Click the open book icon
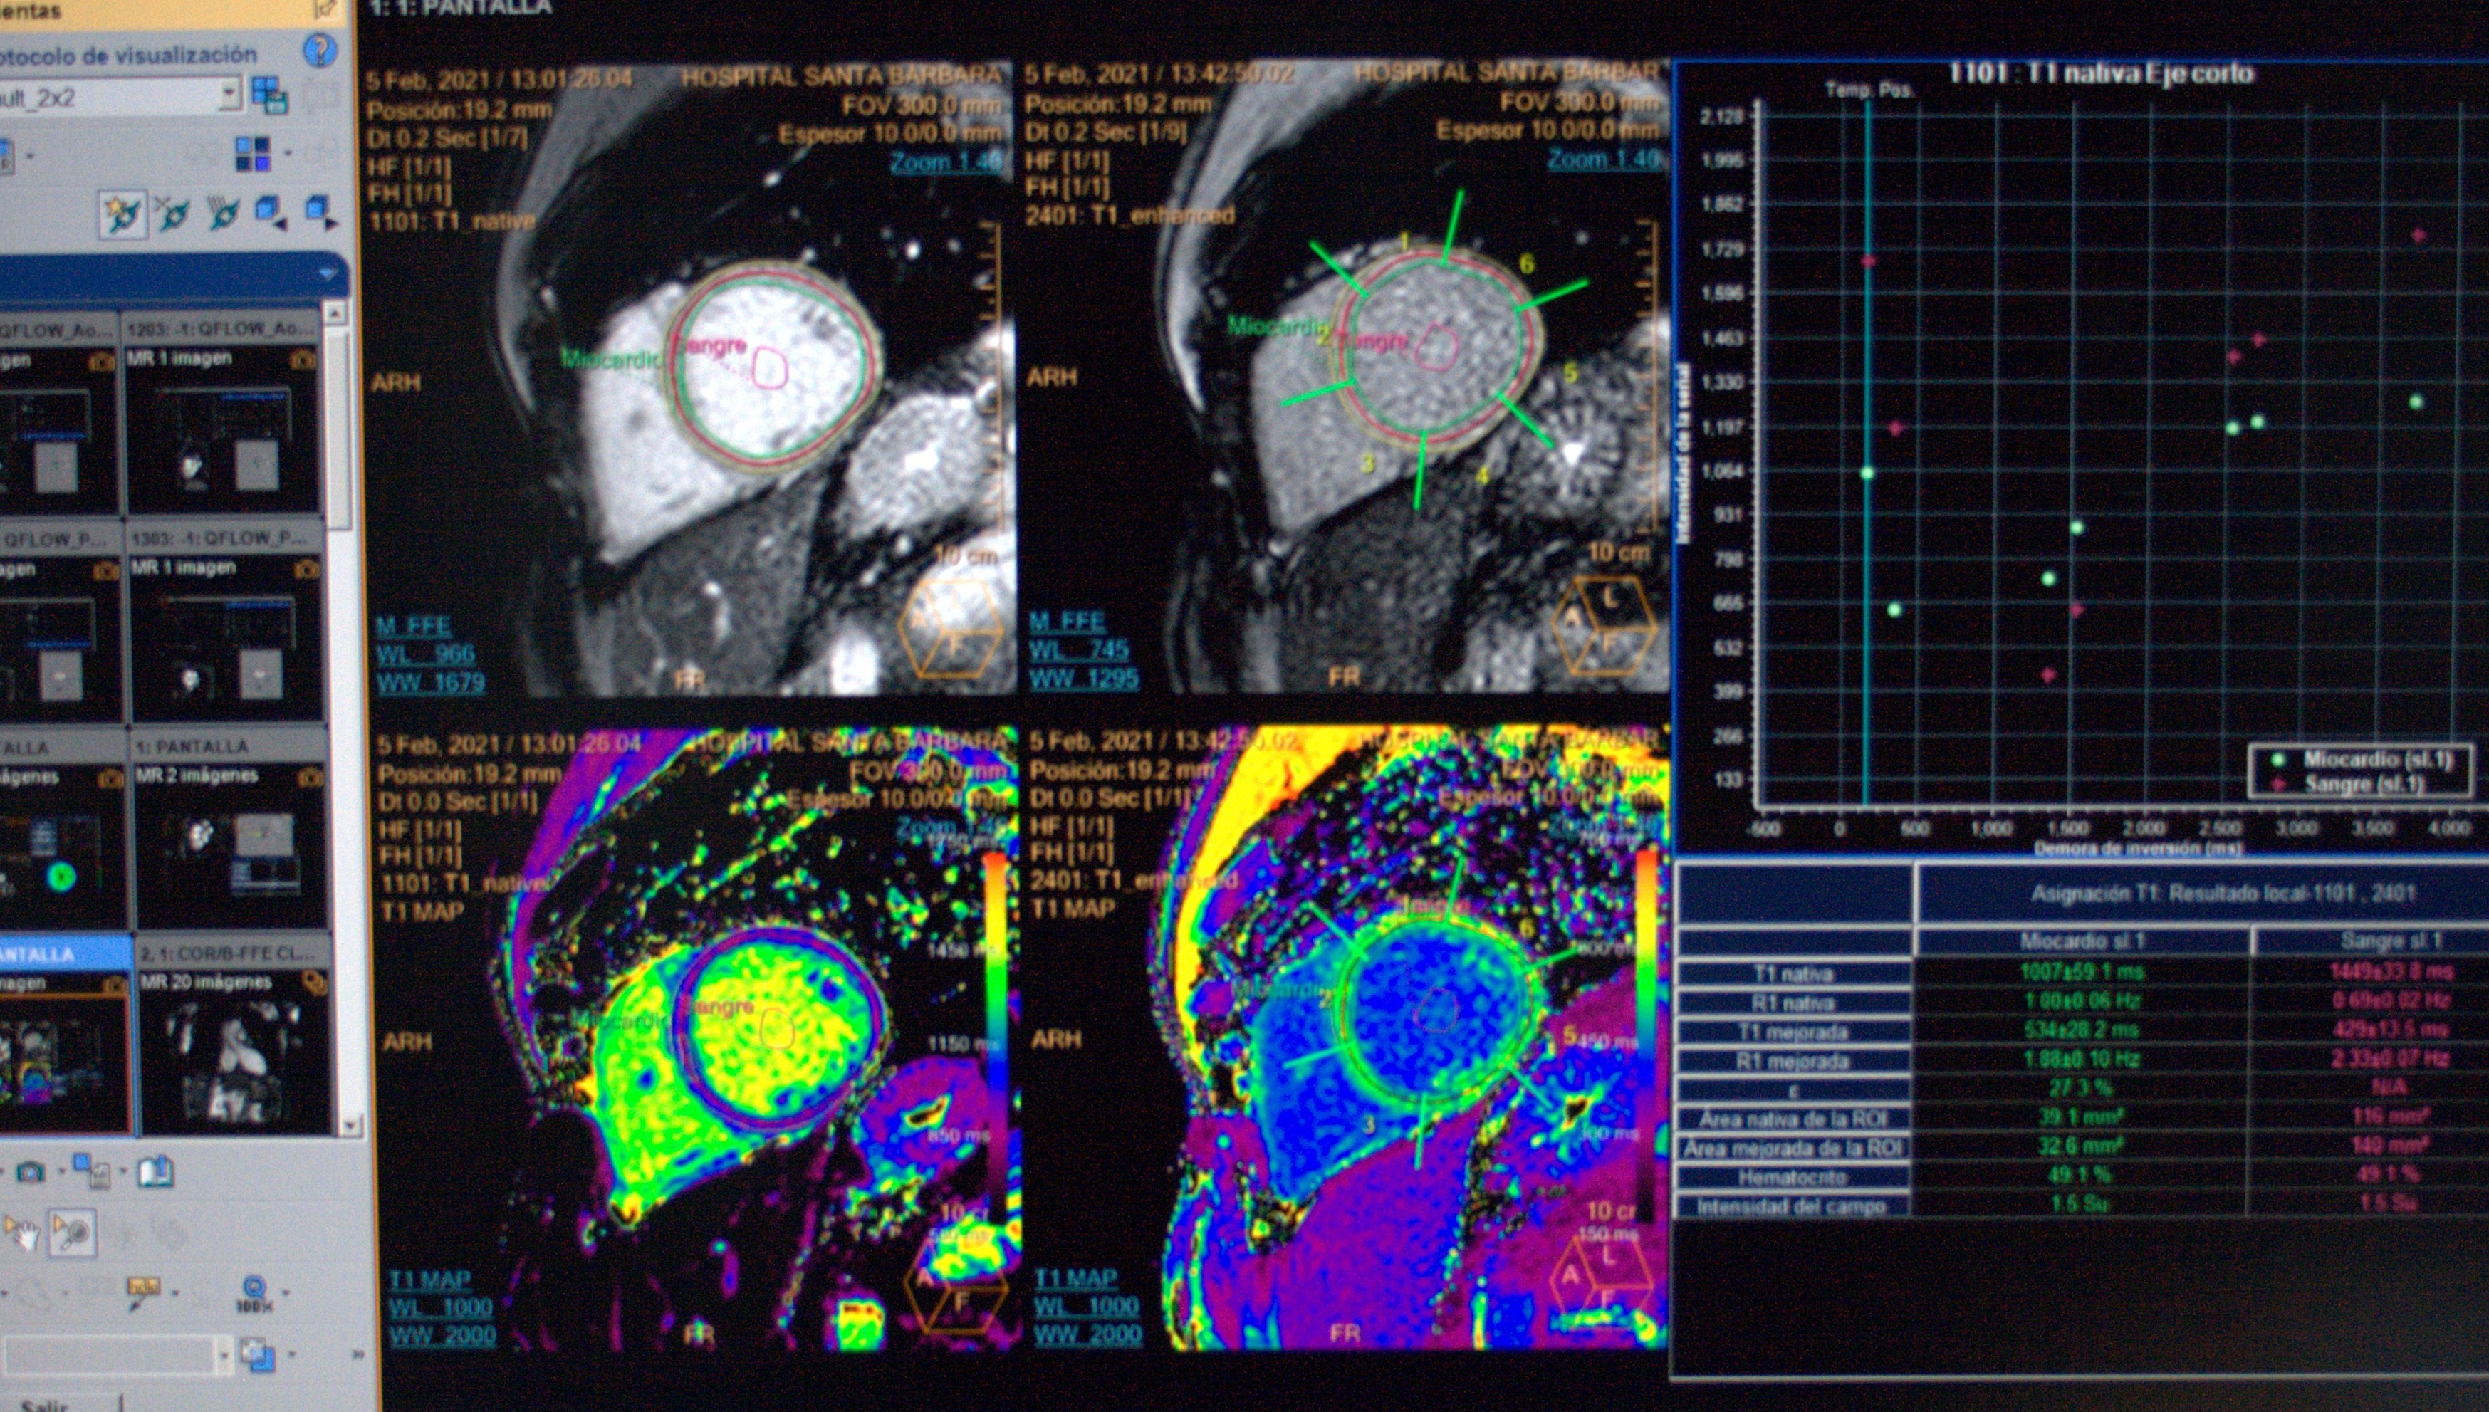 click(155, 1171)
